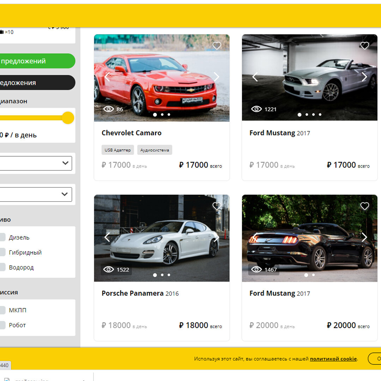This screenshot has width=381, height=381.
Task: Show previous photo of Porsche Panamera
Action: coord(107,237)
